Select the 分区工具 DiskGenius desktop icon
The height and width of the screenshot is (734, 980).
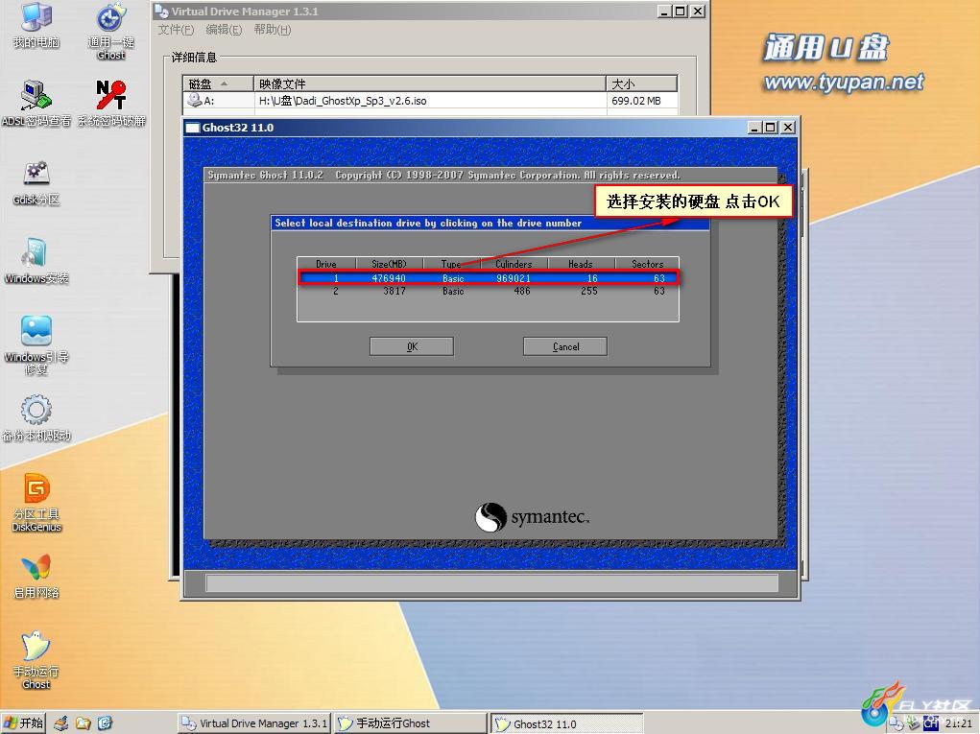click(36, 503)
